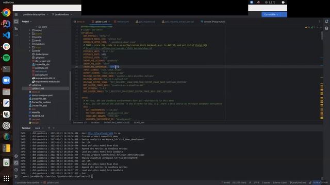Screen dimensions: 330x185
Task: Expand the output folder
Action: pyautogui.click(x=30, y=30)
